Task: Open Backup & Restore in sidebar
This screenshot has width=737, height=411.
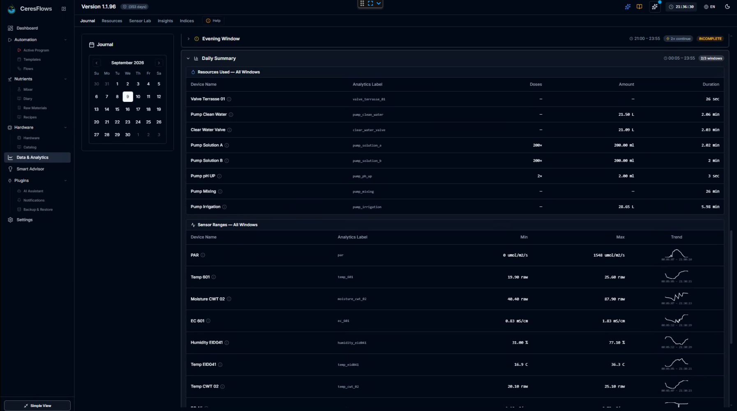Action: (38, 209)
